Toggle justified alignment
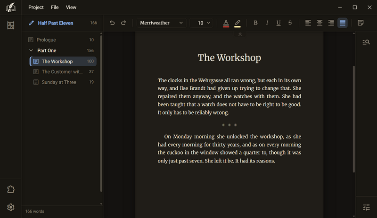 pos(343,23)
